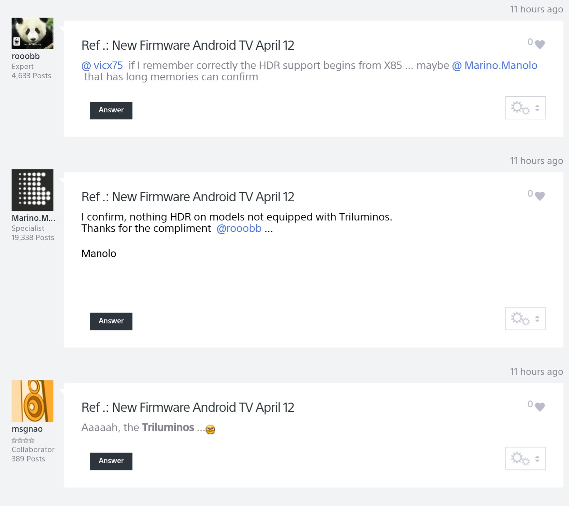This screenshot has height=506, width=569.
Task: Follow the @rooobb mention link
Action: 239,228
